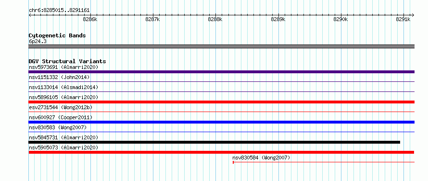Click the thin blue nsv830583 variant line
The image size is (428, 181).
pyautogui.click(x=221, y=132)
